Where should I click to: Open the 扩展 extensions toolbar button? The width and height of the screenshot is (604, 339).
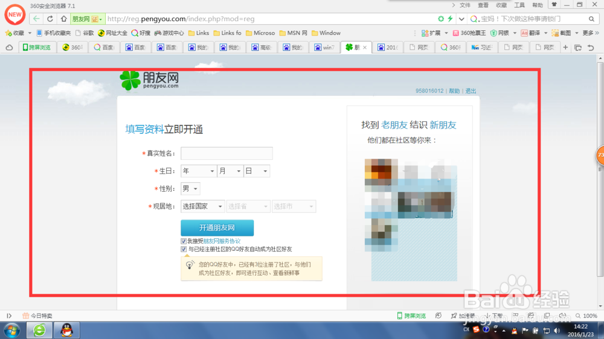[x=431, y=33]
